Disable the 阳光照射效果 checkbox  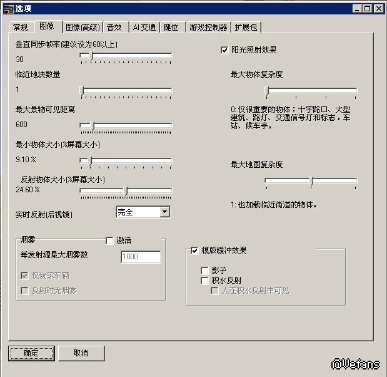224,51
